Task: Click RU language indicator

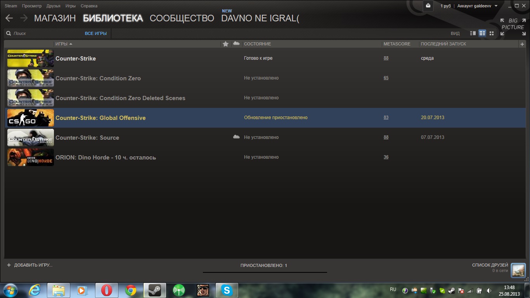Action: click(x=393, y=289)
